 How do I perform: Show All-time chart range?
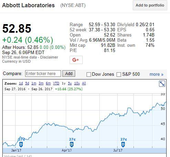(x=84, y=83)
